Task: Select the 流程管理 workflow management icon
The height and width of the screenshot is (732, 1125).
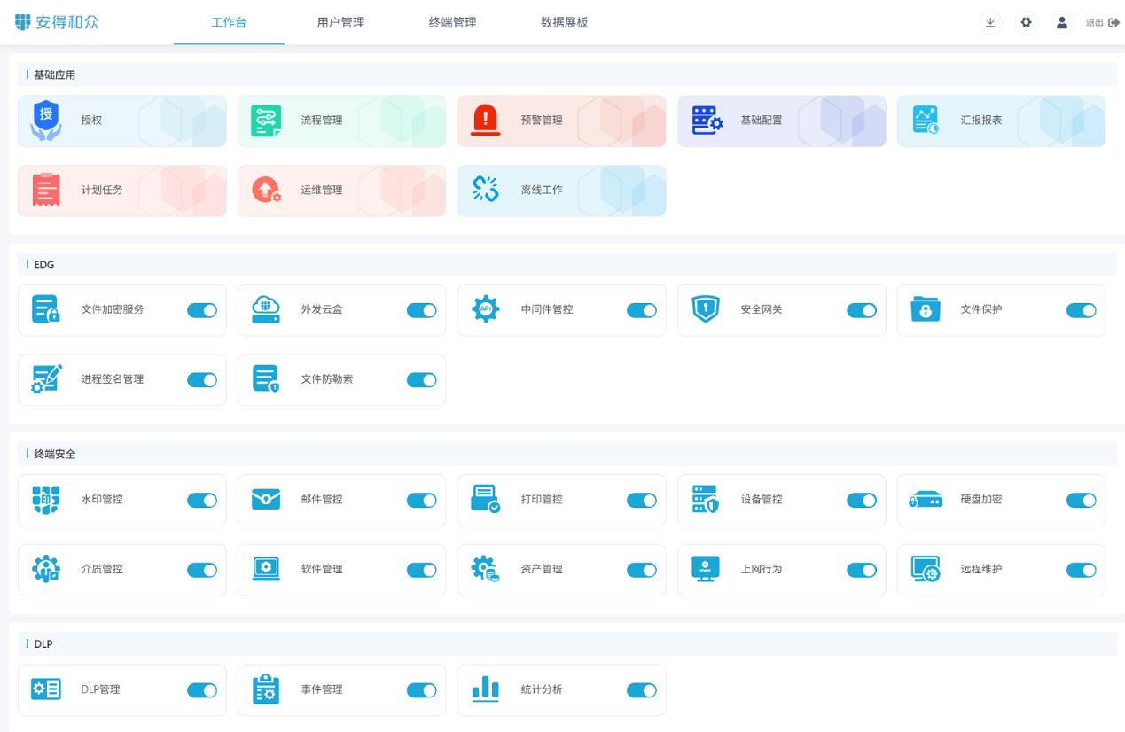Action: coord(265,120)
